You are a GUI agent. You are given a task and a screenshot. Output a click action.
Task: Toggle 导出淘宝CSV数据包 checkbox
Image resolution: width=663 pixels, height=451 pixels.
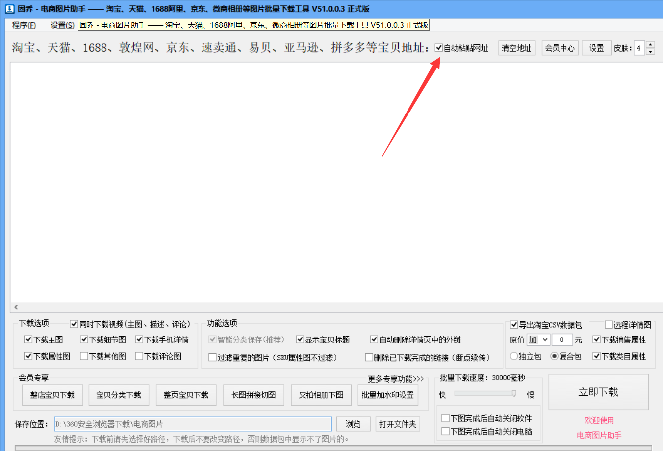coord(514,325)
